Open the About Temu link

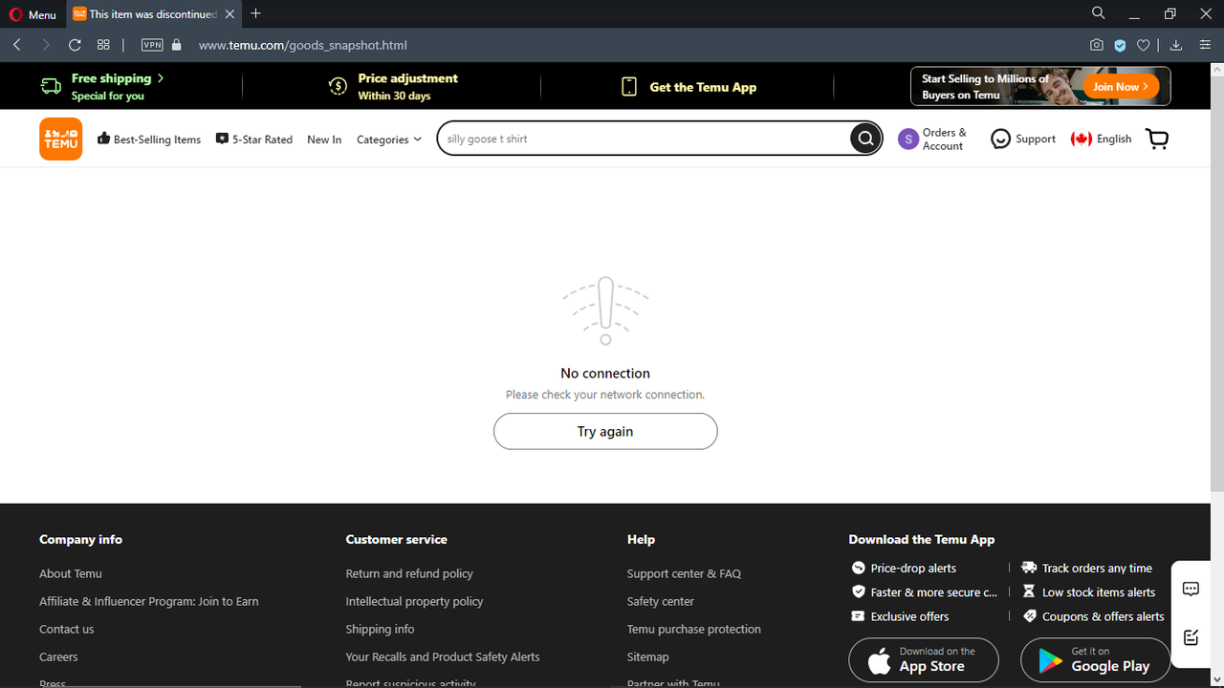pyautogui.click(x=71, y=573)
